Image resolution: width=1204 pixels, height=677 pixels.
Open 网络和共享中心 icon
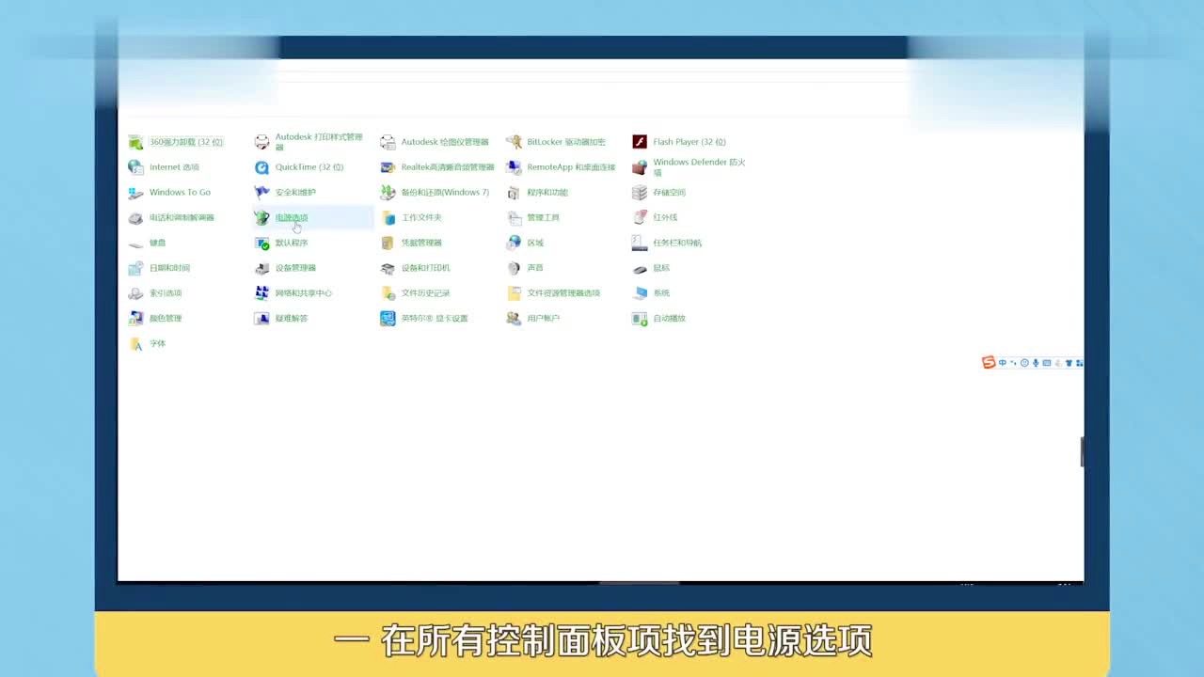coord(261,293)
